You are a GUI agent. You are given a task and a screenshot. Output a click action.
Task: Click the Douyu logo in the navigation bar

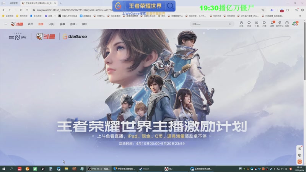click(x=17, y=24)
